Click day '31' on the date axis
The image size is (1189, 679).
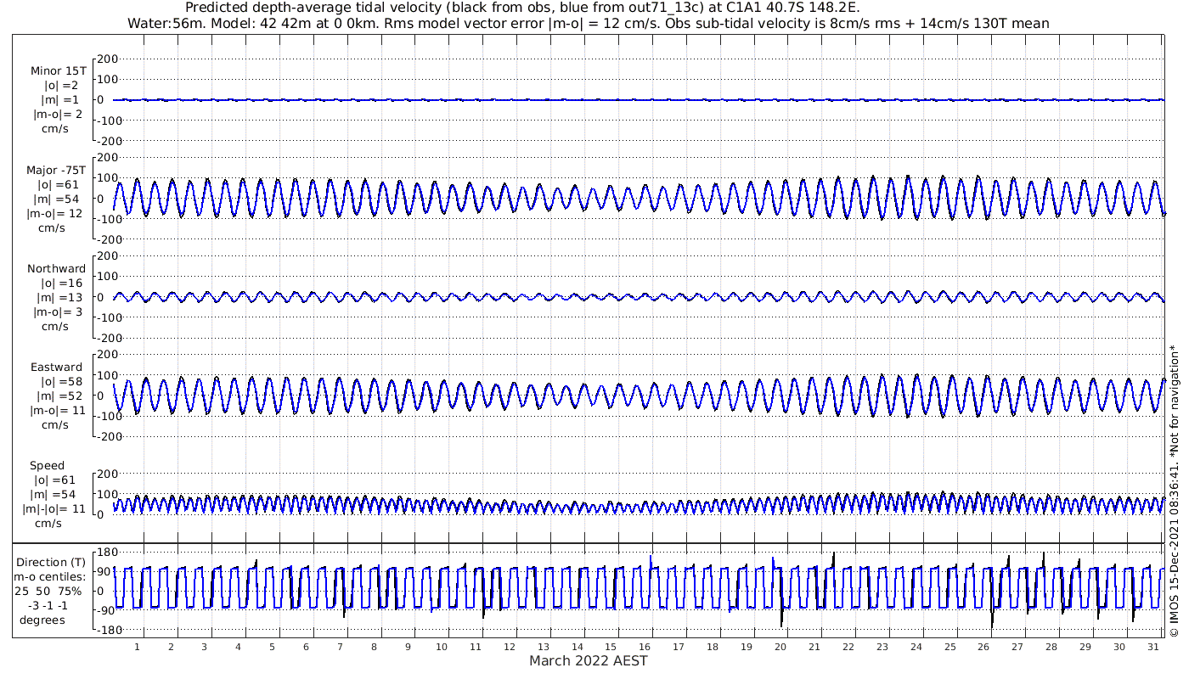[x=1152, y=647]
